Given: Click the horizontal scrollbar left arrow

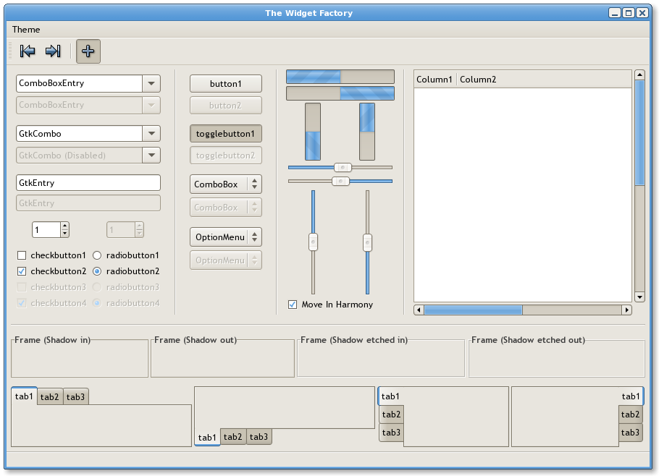Looking at the screenshot, I should click(419, 310).
